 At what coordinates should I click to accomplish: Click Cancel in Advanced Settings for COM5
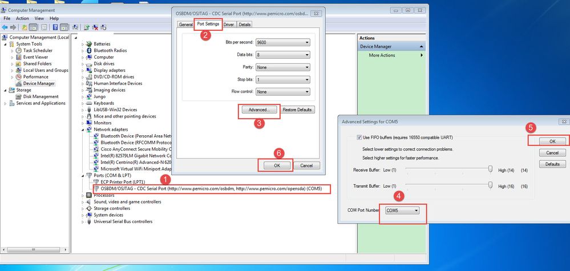coord(552,152)
